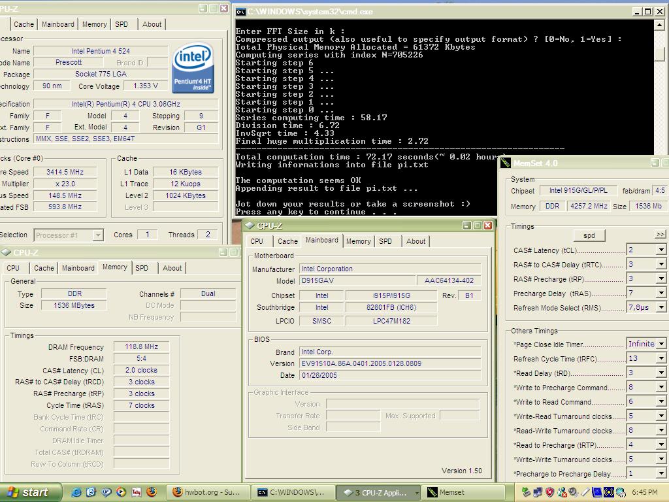The height and width of the screenshot is (502, 669).
Task: Click the CPU-Z Mainboard window title icon
Action: [250, 226]
